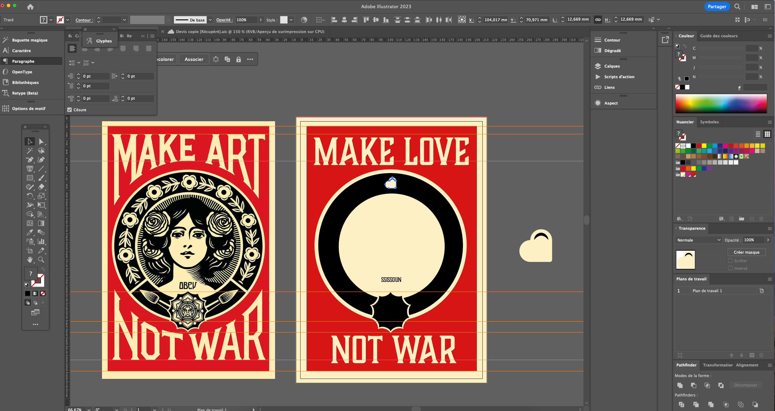Switch to Guide des couleurs tab
775x411 pixels.
tap(719, 36)
